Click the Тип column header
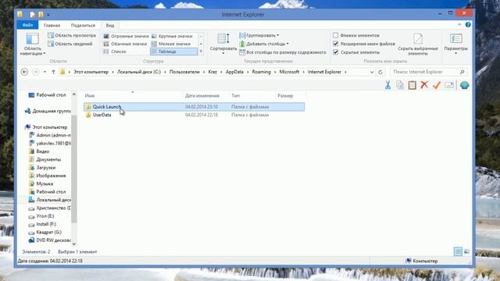Image resolution: width=500 pixels, height=281 pixels. click(x=252, y=95)
